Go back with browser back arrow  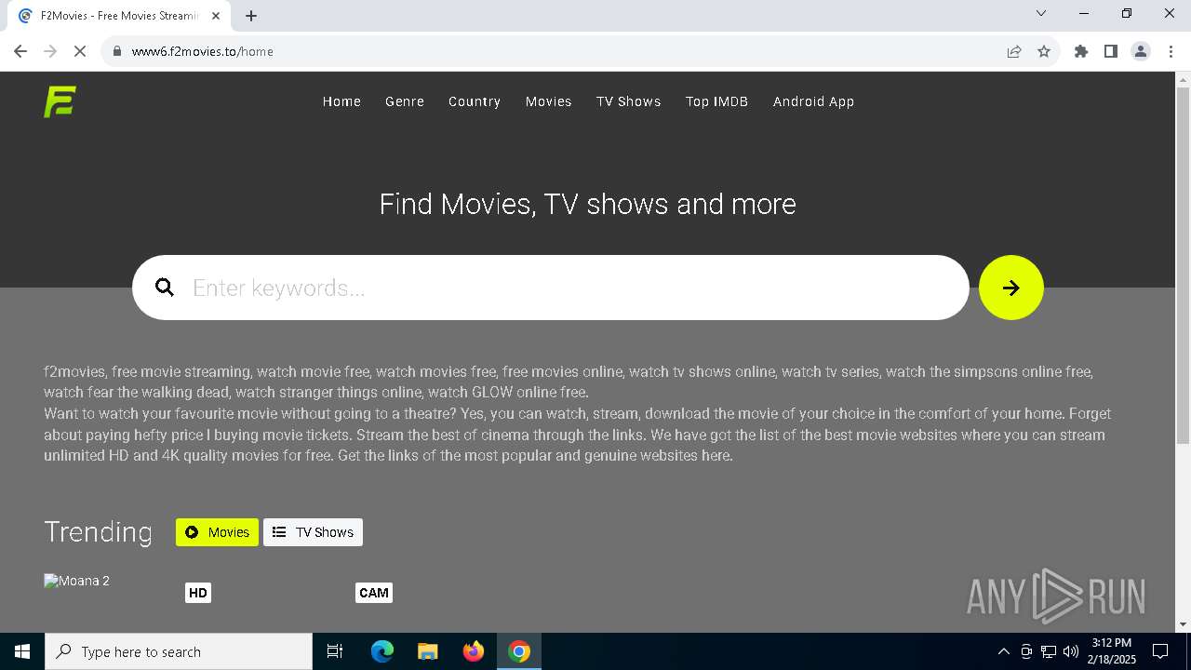coord(20,51)
